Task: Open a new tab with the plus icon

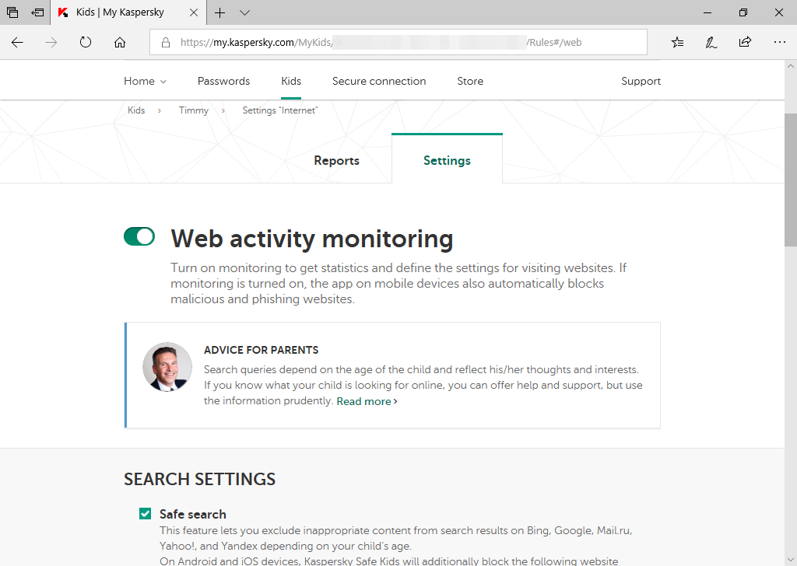Action: pyautogui.click(x=220, y=12)
